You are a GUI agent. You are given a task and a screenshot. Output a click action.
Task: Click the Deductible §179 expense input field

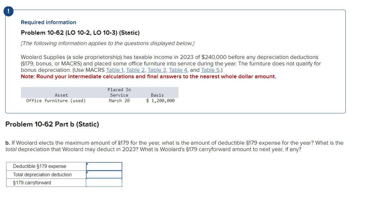coord(104,166)
